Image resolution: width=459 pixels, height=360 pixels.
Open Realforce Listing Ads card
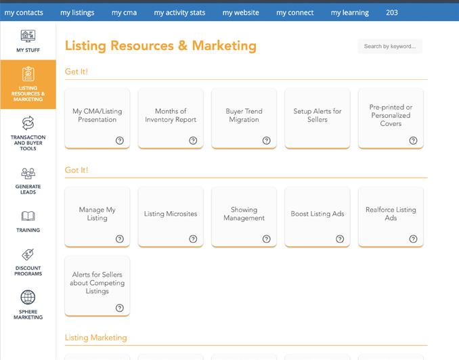pos(391,214)
